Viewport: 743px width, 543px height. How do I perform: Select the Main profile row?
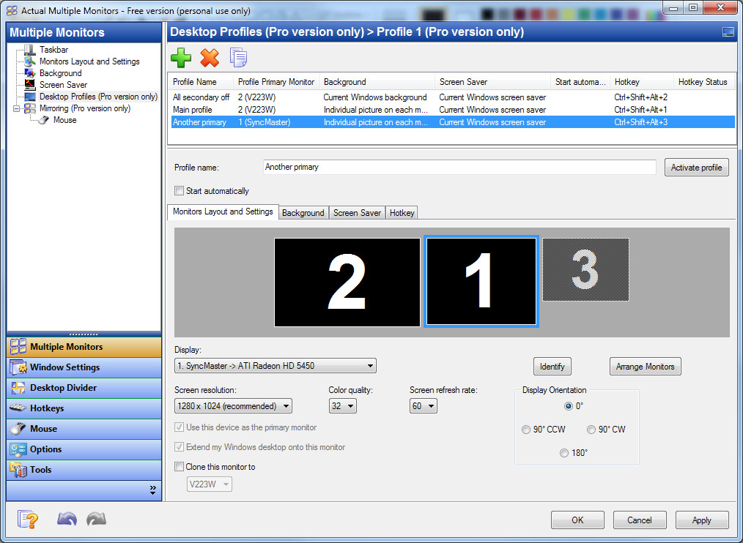pos(198,109)
